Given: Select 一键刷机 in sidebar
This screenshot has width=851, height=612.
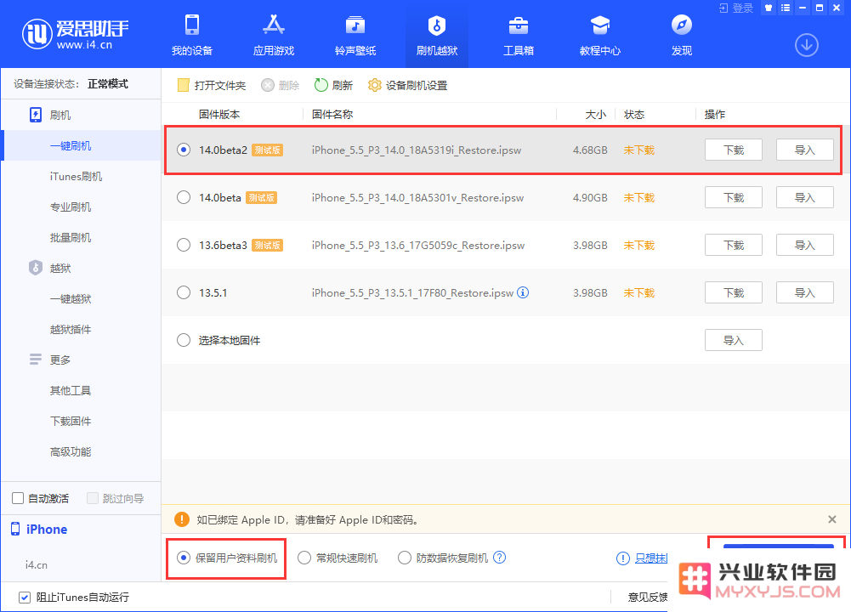Looking at the screenshot, I should (x=71, y=145).
